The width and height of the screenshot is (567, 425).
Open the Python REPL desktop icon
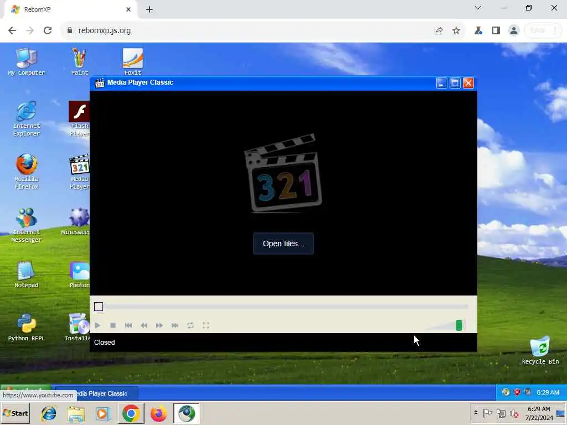pyautogui.click(x=27, y=328)
